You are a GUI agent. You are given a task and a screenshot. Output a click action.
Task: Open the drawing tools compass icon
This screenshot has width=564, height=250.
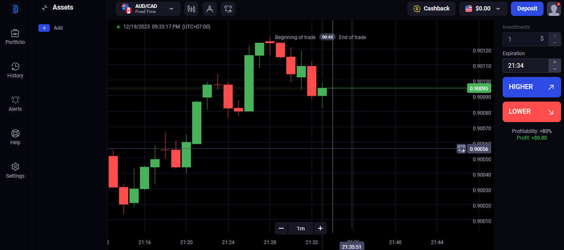click(209, 9)
